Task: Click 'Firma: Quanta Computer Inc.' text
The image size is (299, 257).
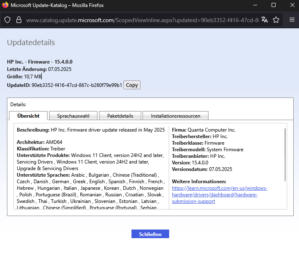Action: (x=204, y=130)
